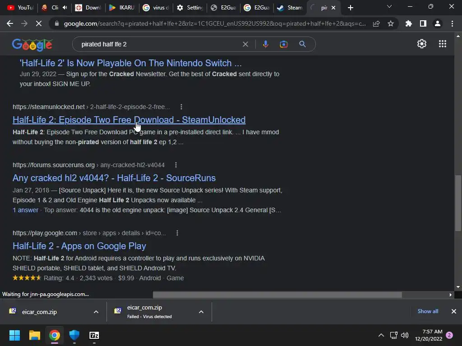Switch to the IKARU tab
This screenshot has width=462, height=346.
(x=122, y=8)
